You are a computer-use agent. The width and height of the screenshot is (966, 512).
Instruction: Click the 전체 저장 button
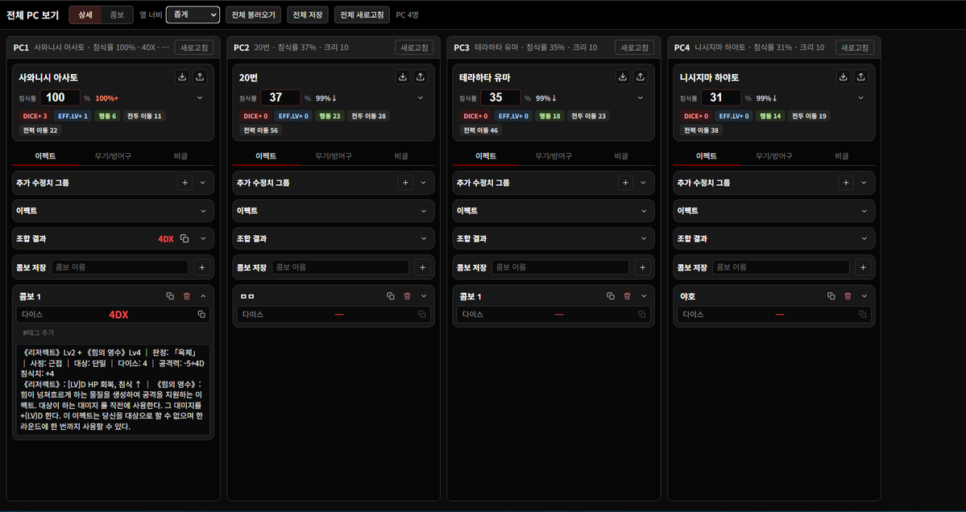point(308,14)
